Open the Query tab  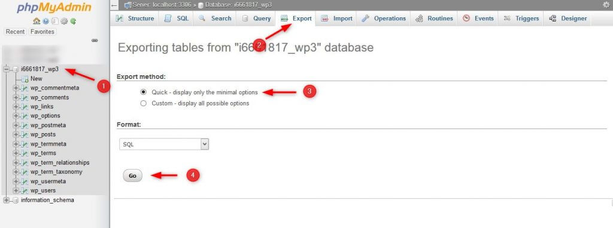pos(256,19)
